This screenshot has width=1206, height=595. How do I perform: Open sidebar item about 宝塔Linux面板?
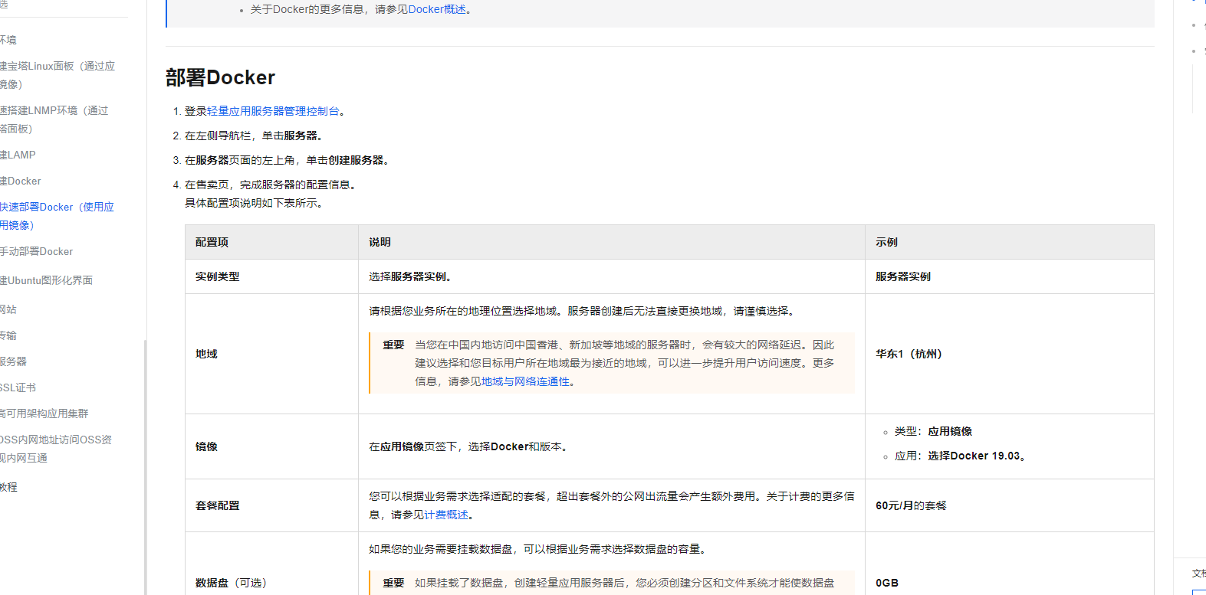(x=58, y=75)
